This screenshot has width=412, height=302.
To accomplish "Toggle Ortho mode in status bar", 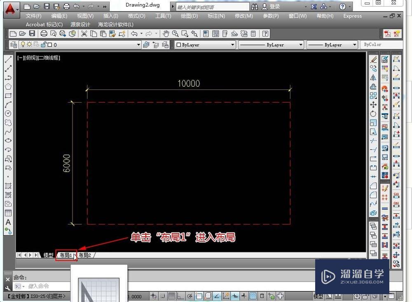I will pos(180,296).
